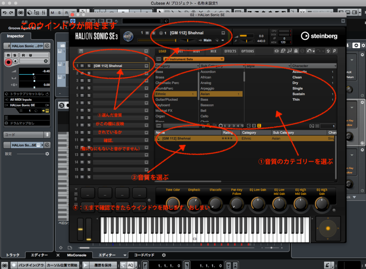
Task: Select [GM 112] Shehnai result row
Action: click(244, 138)
